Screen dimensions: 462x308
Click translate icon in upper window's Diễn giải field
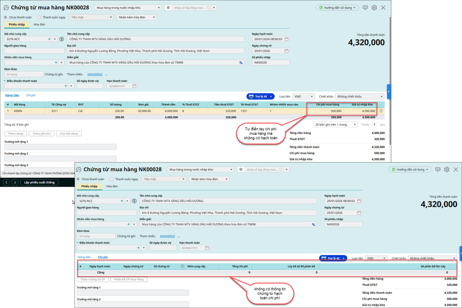(x=241, y=63)
